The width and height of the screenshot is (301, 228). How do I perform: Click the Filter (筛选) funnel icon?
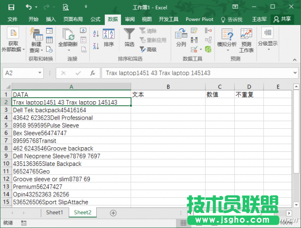129,35
